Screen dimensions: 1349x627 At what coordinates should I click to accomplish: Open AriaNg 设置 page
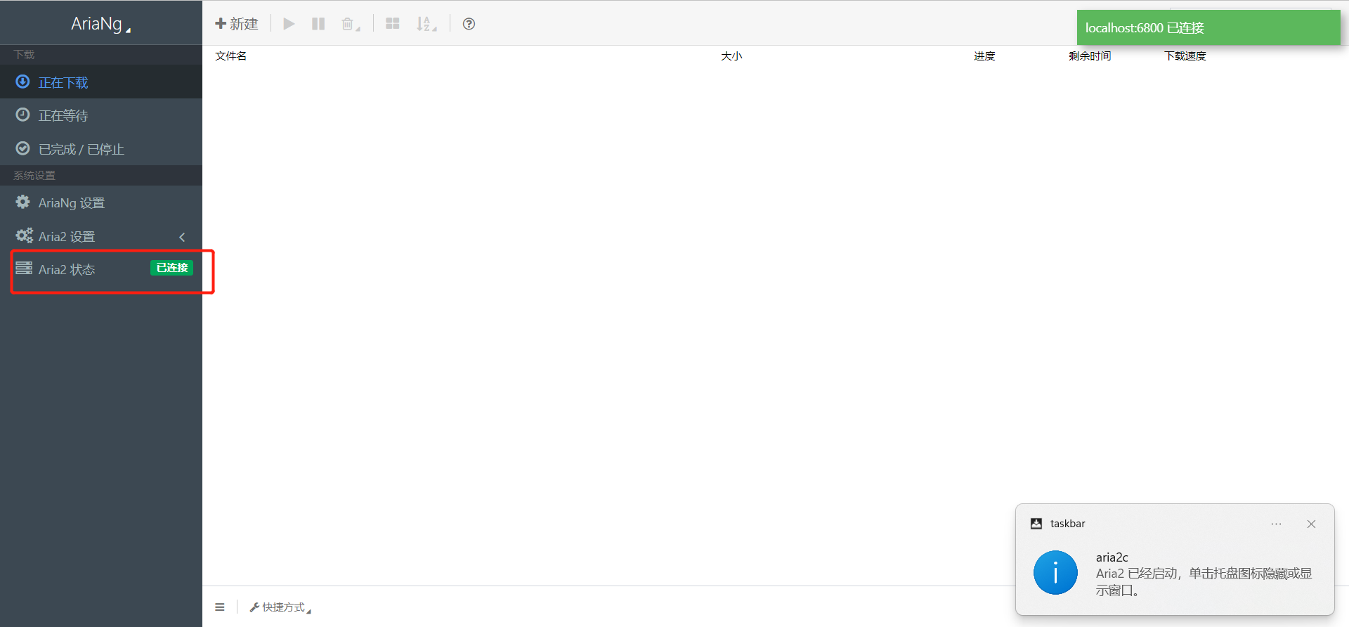pyautogui.click(x=101, y=202)
